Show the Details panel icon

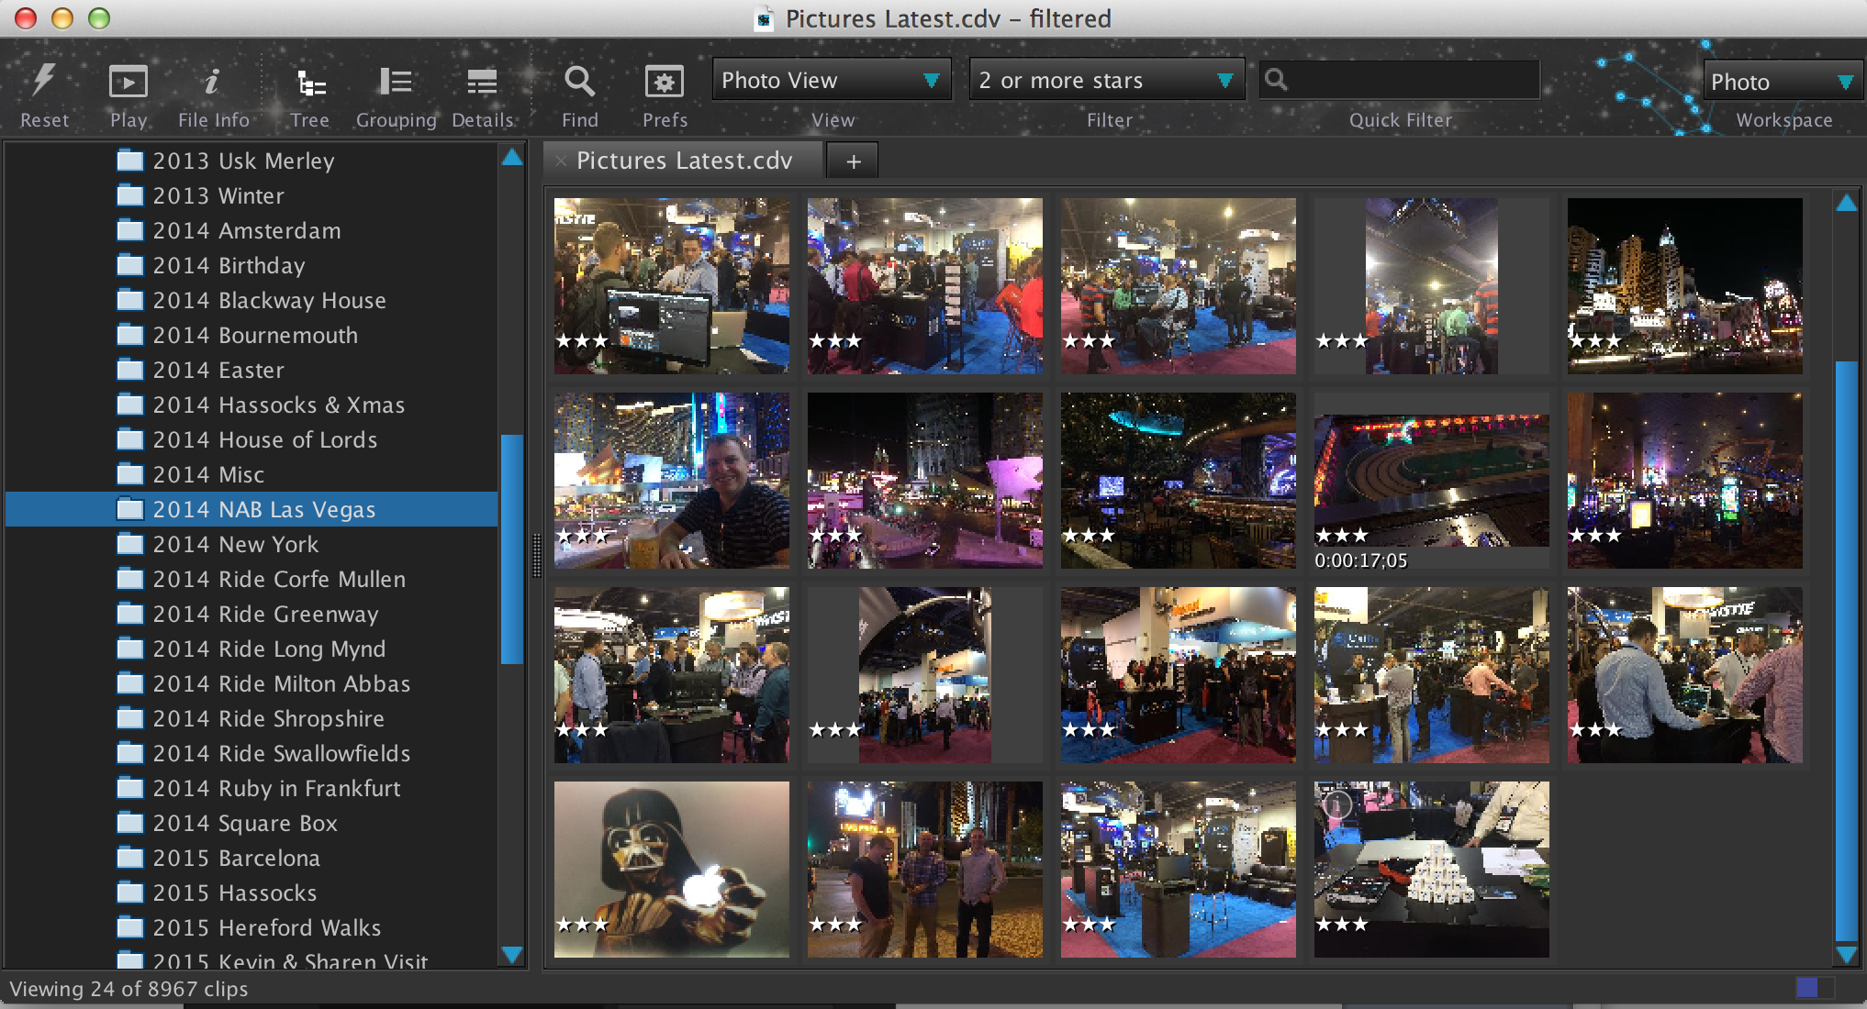(482, 83)
